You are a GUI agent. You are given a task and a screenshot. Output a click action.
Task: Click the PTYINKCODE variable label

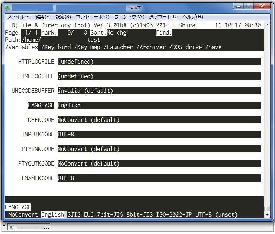[38, 149]
